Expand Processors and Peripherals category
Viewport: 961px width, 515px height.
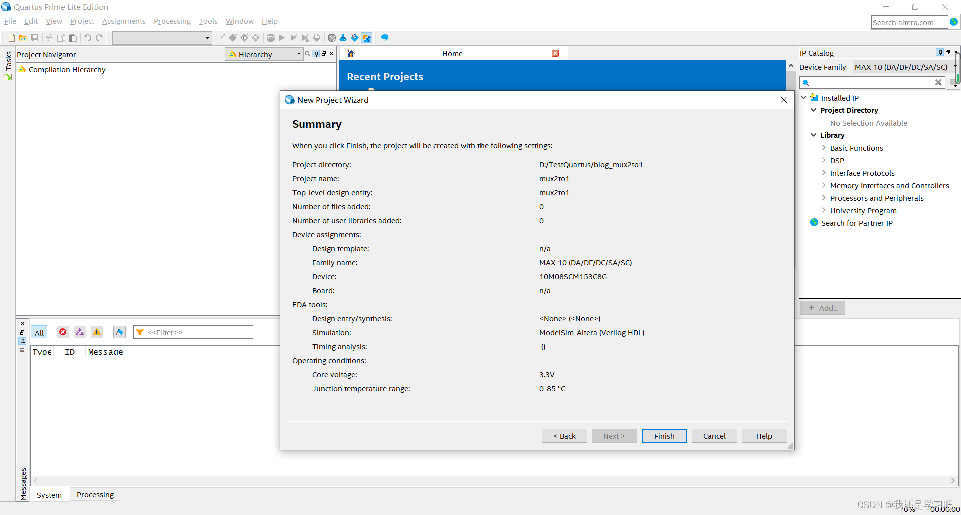tap(824, 198)
